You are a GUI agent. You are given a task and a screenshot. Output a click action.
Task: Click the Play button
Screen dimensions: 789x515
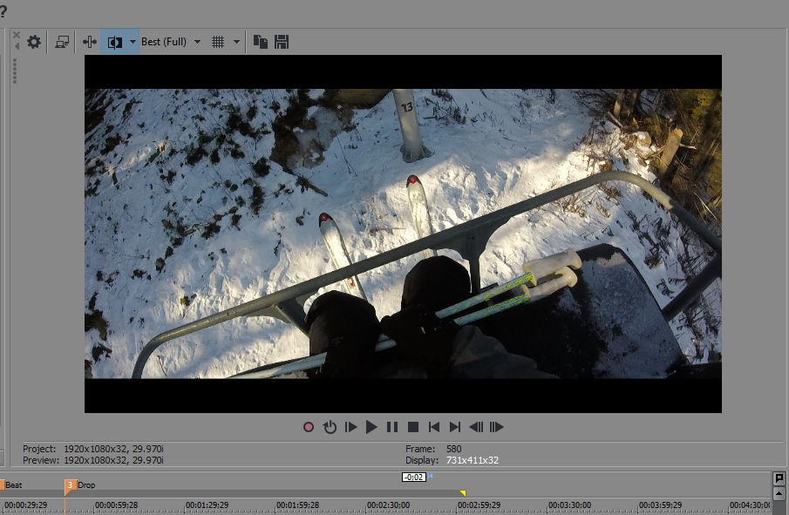point(371,427)
